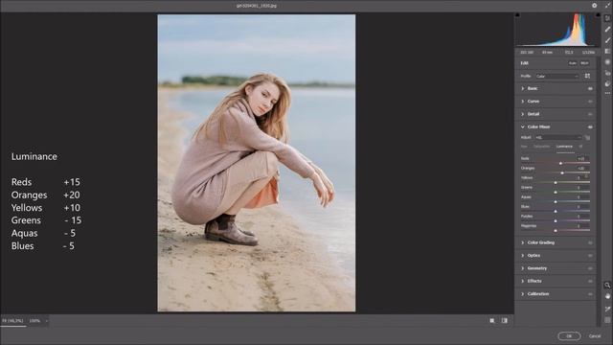Expand the Curve panel
The height and width of the screenshot is (345, 613).
pos(523,102)
